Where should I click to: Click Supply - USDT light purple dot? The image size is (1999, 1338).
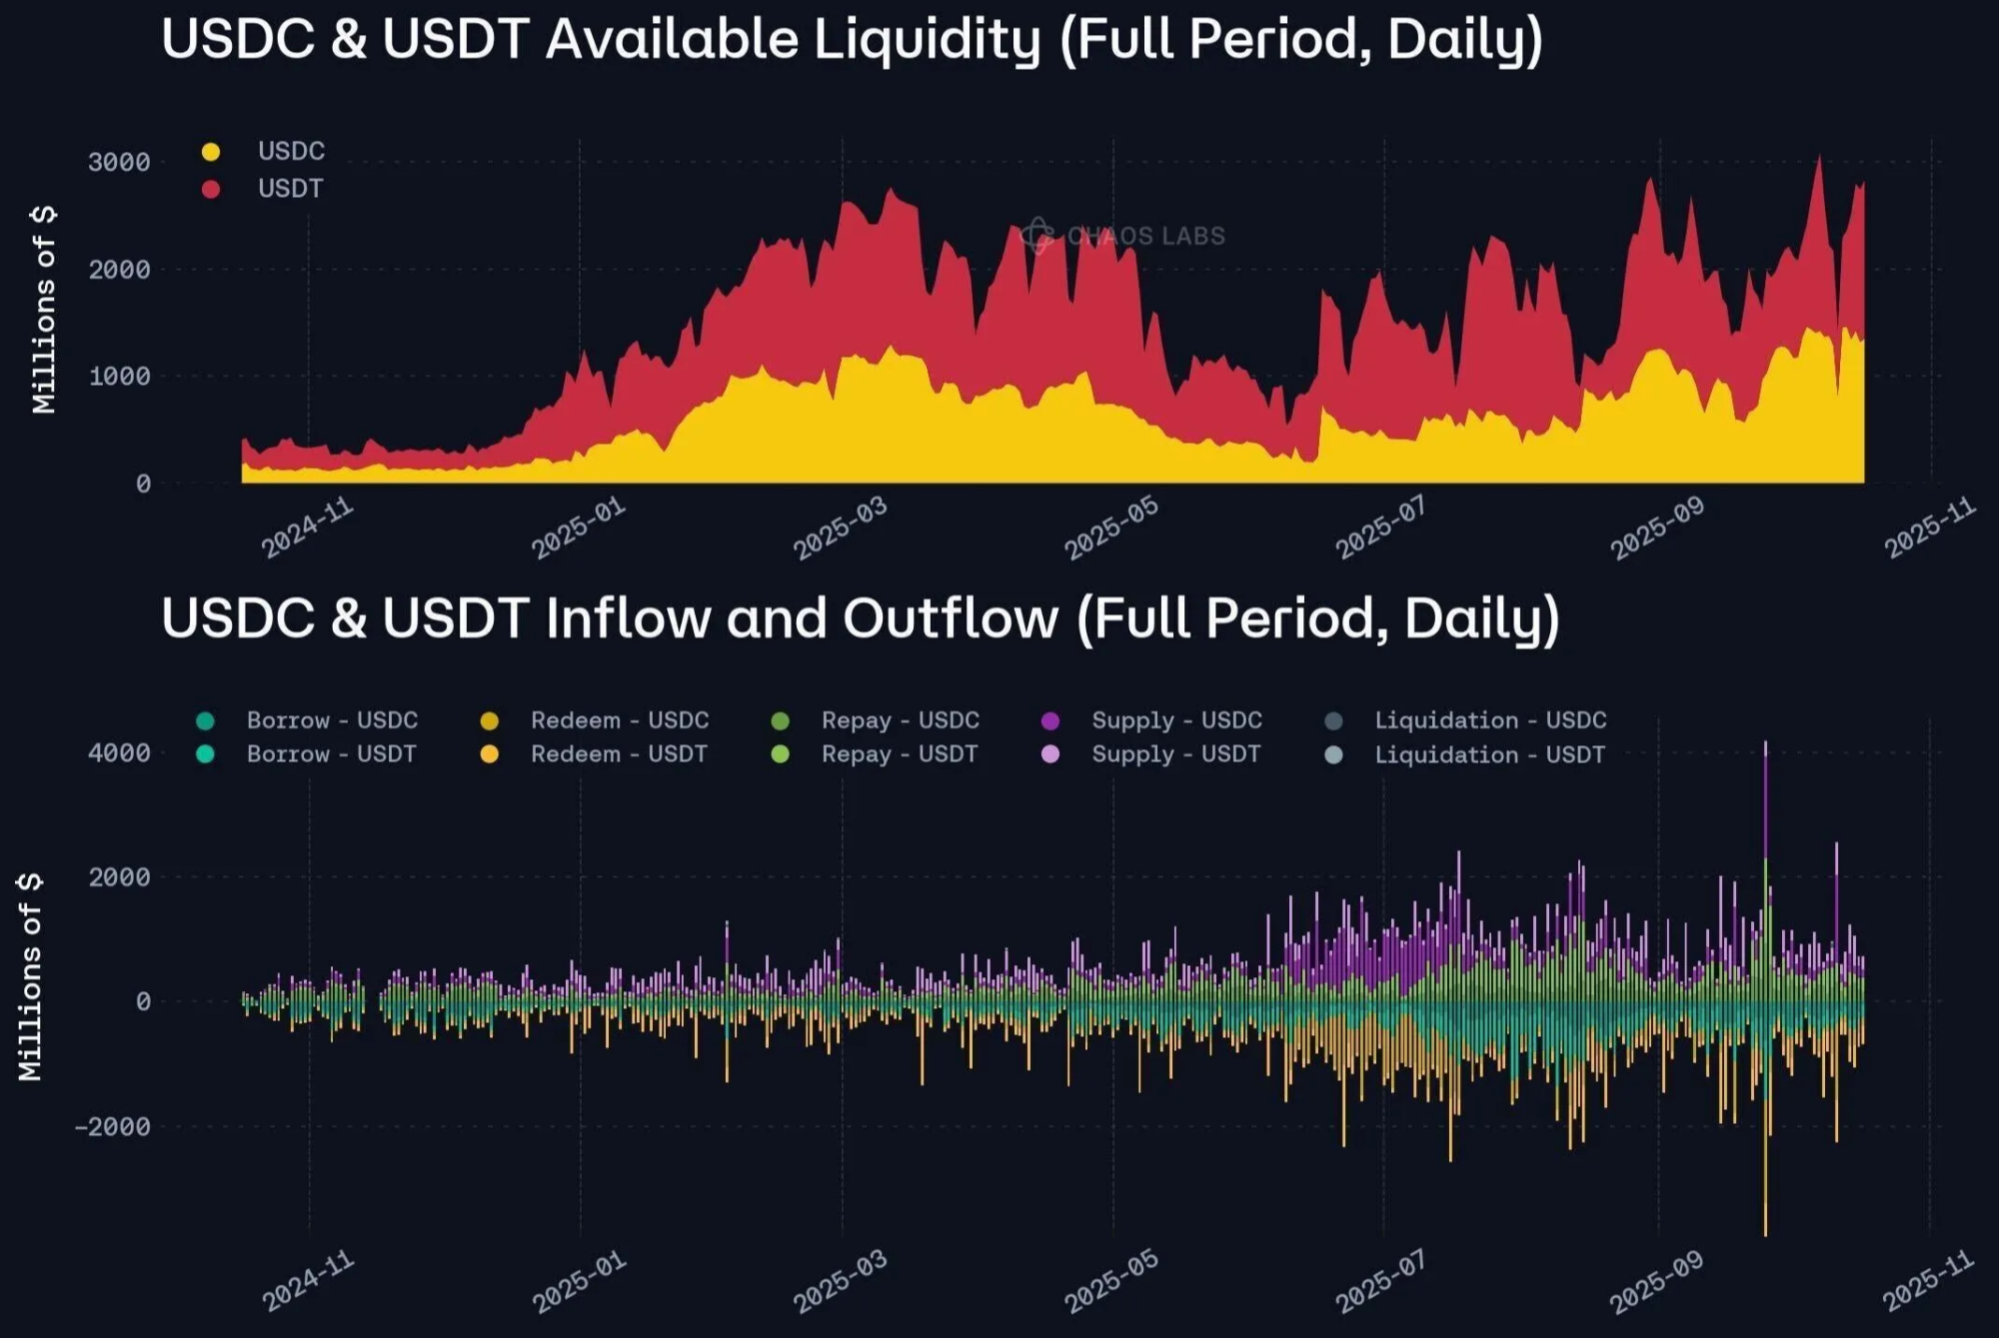coord(1050,754)
